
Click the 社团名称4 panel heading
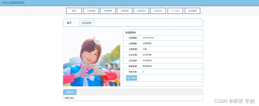point(131,32)
